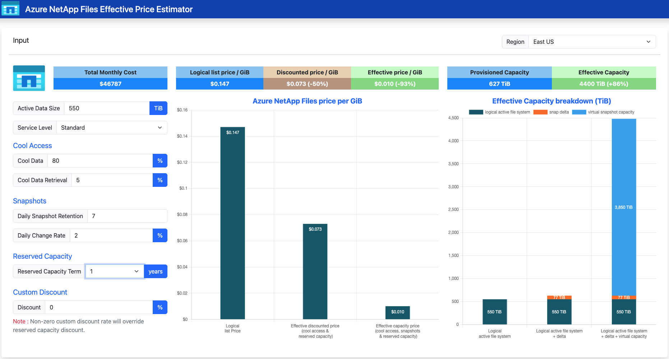This screenshot has height=359, width=669.
Task: Click the Logical list price / GiB header label
Action: 220,72
